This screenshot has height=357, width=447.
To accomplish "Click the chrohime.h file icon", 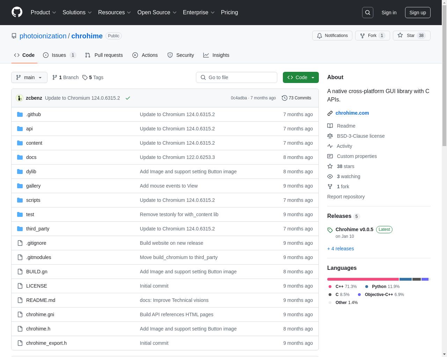I will pos(20,329).
